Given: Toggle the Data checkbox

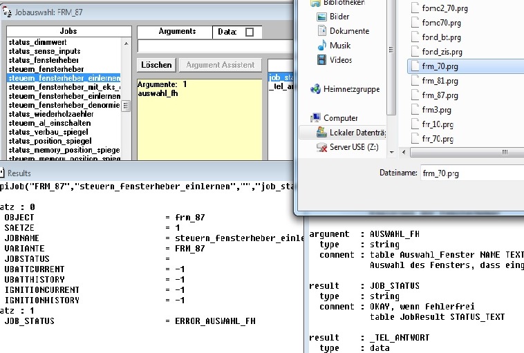Looking at the screenshot, I should coord(250,32).
